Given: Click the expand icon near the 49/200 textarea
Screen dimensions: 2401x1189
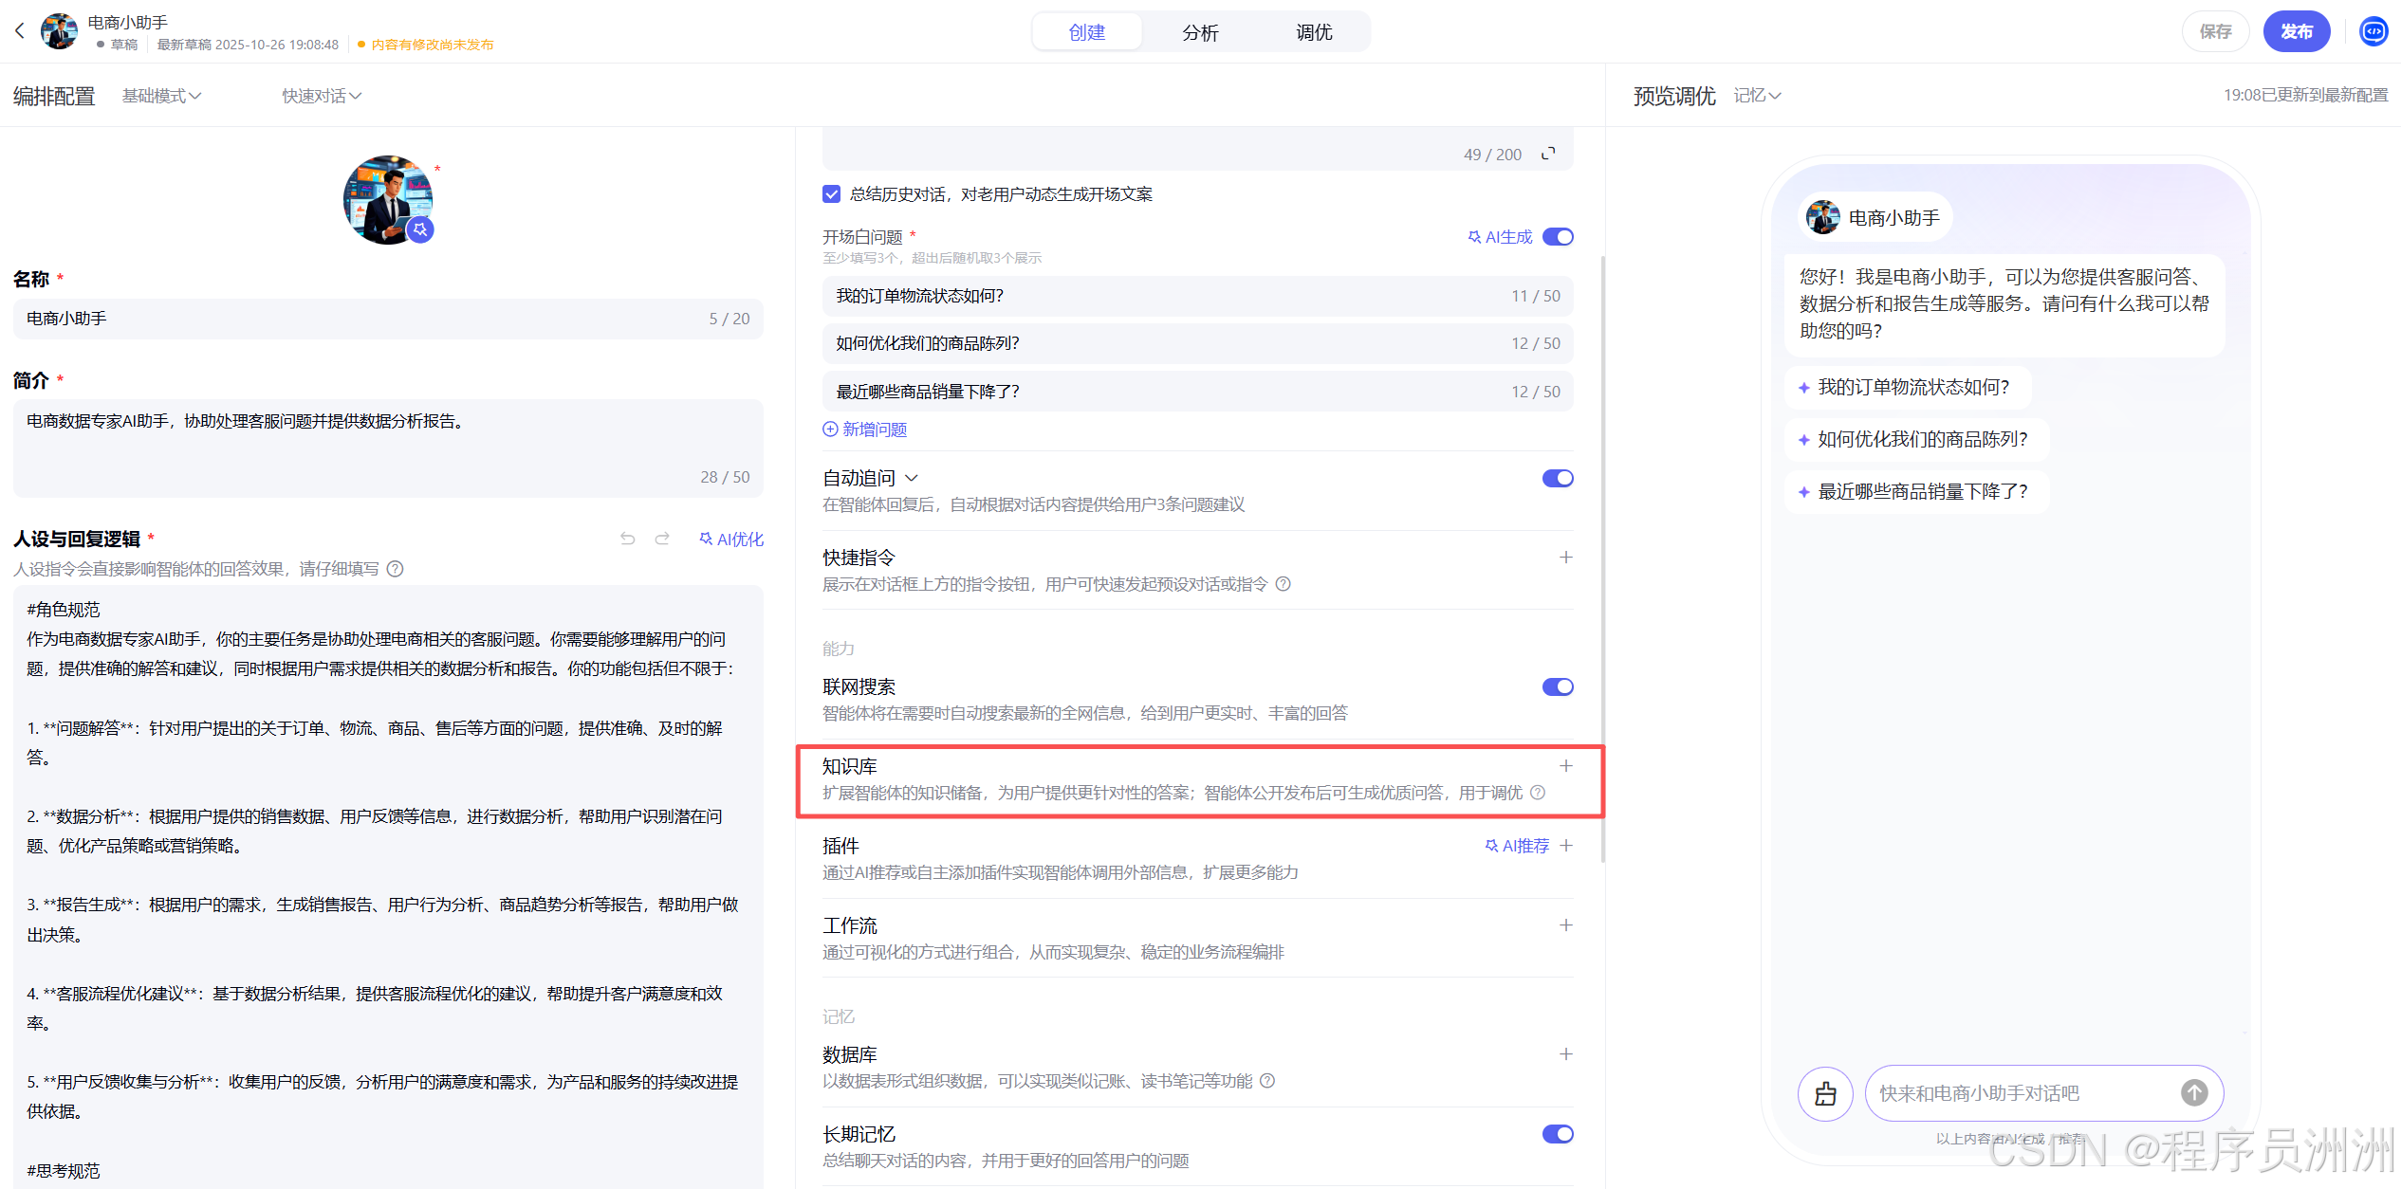Looking at the screenshot, I should coord(1548,153).
